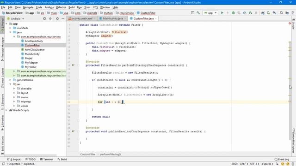Open the AVD Manager icon
Image resolution: width=296 pixels, height=166 pixels.
coord(268,13)
